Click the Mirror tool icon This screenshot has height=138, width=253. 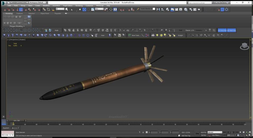tap(158, 9)
